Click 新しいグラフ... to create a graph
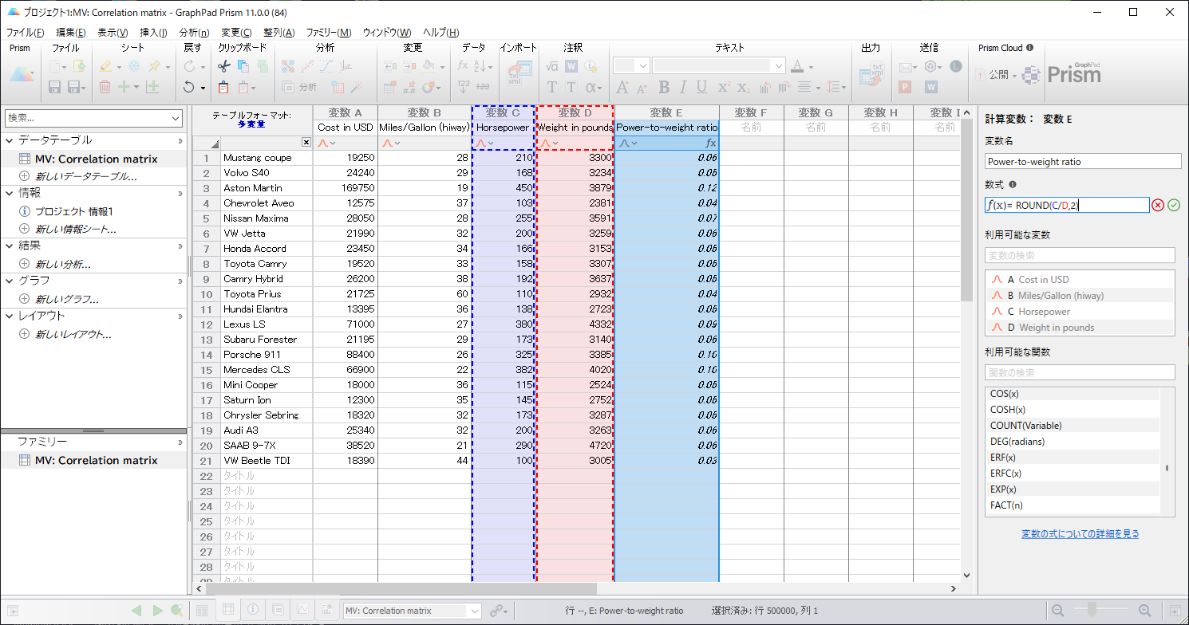1189x625 pixels. tap(66, 299)
